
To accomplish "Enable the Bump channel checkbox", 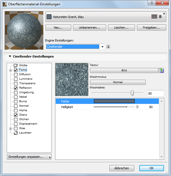I will 16,102.
